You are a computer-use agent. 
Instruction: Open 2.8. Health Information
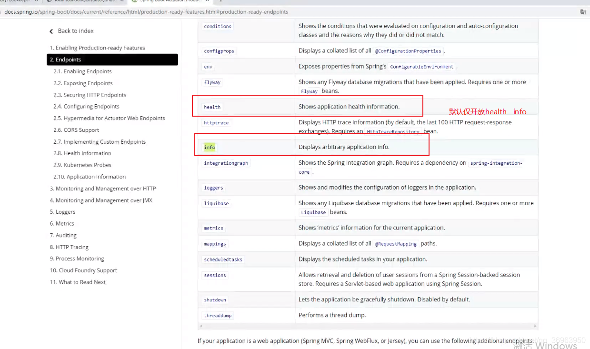[82, 153]
